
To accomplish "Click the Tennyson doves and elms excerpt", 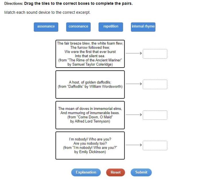I will pos(90,115).
